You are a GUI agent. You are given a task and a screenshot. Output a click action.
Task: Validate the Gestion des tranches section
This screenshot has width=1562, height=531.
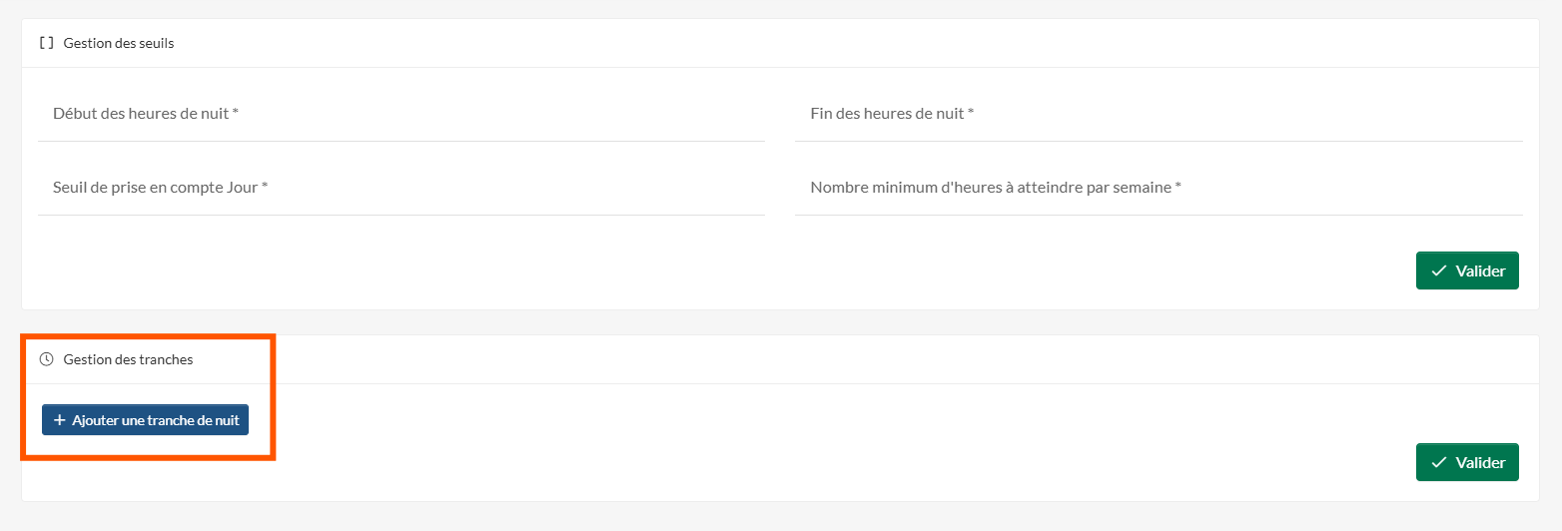pyautogui.click(x=1467, y=462)
